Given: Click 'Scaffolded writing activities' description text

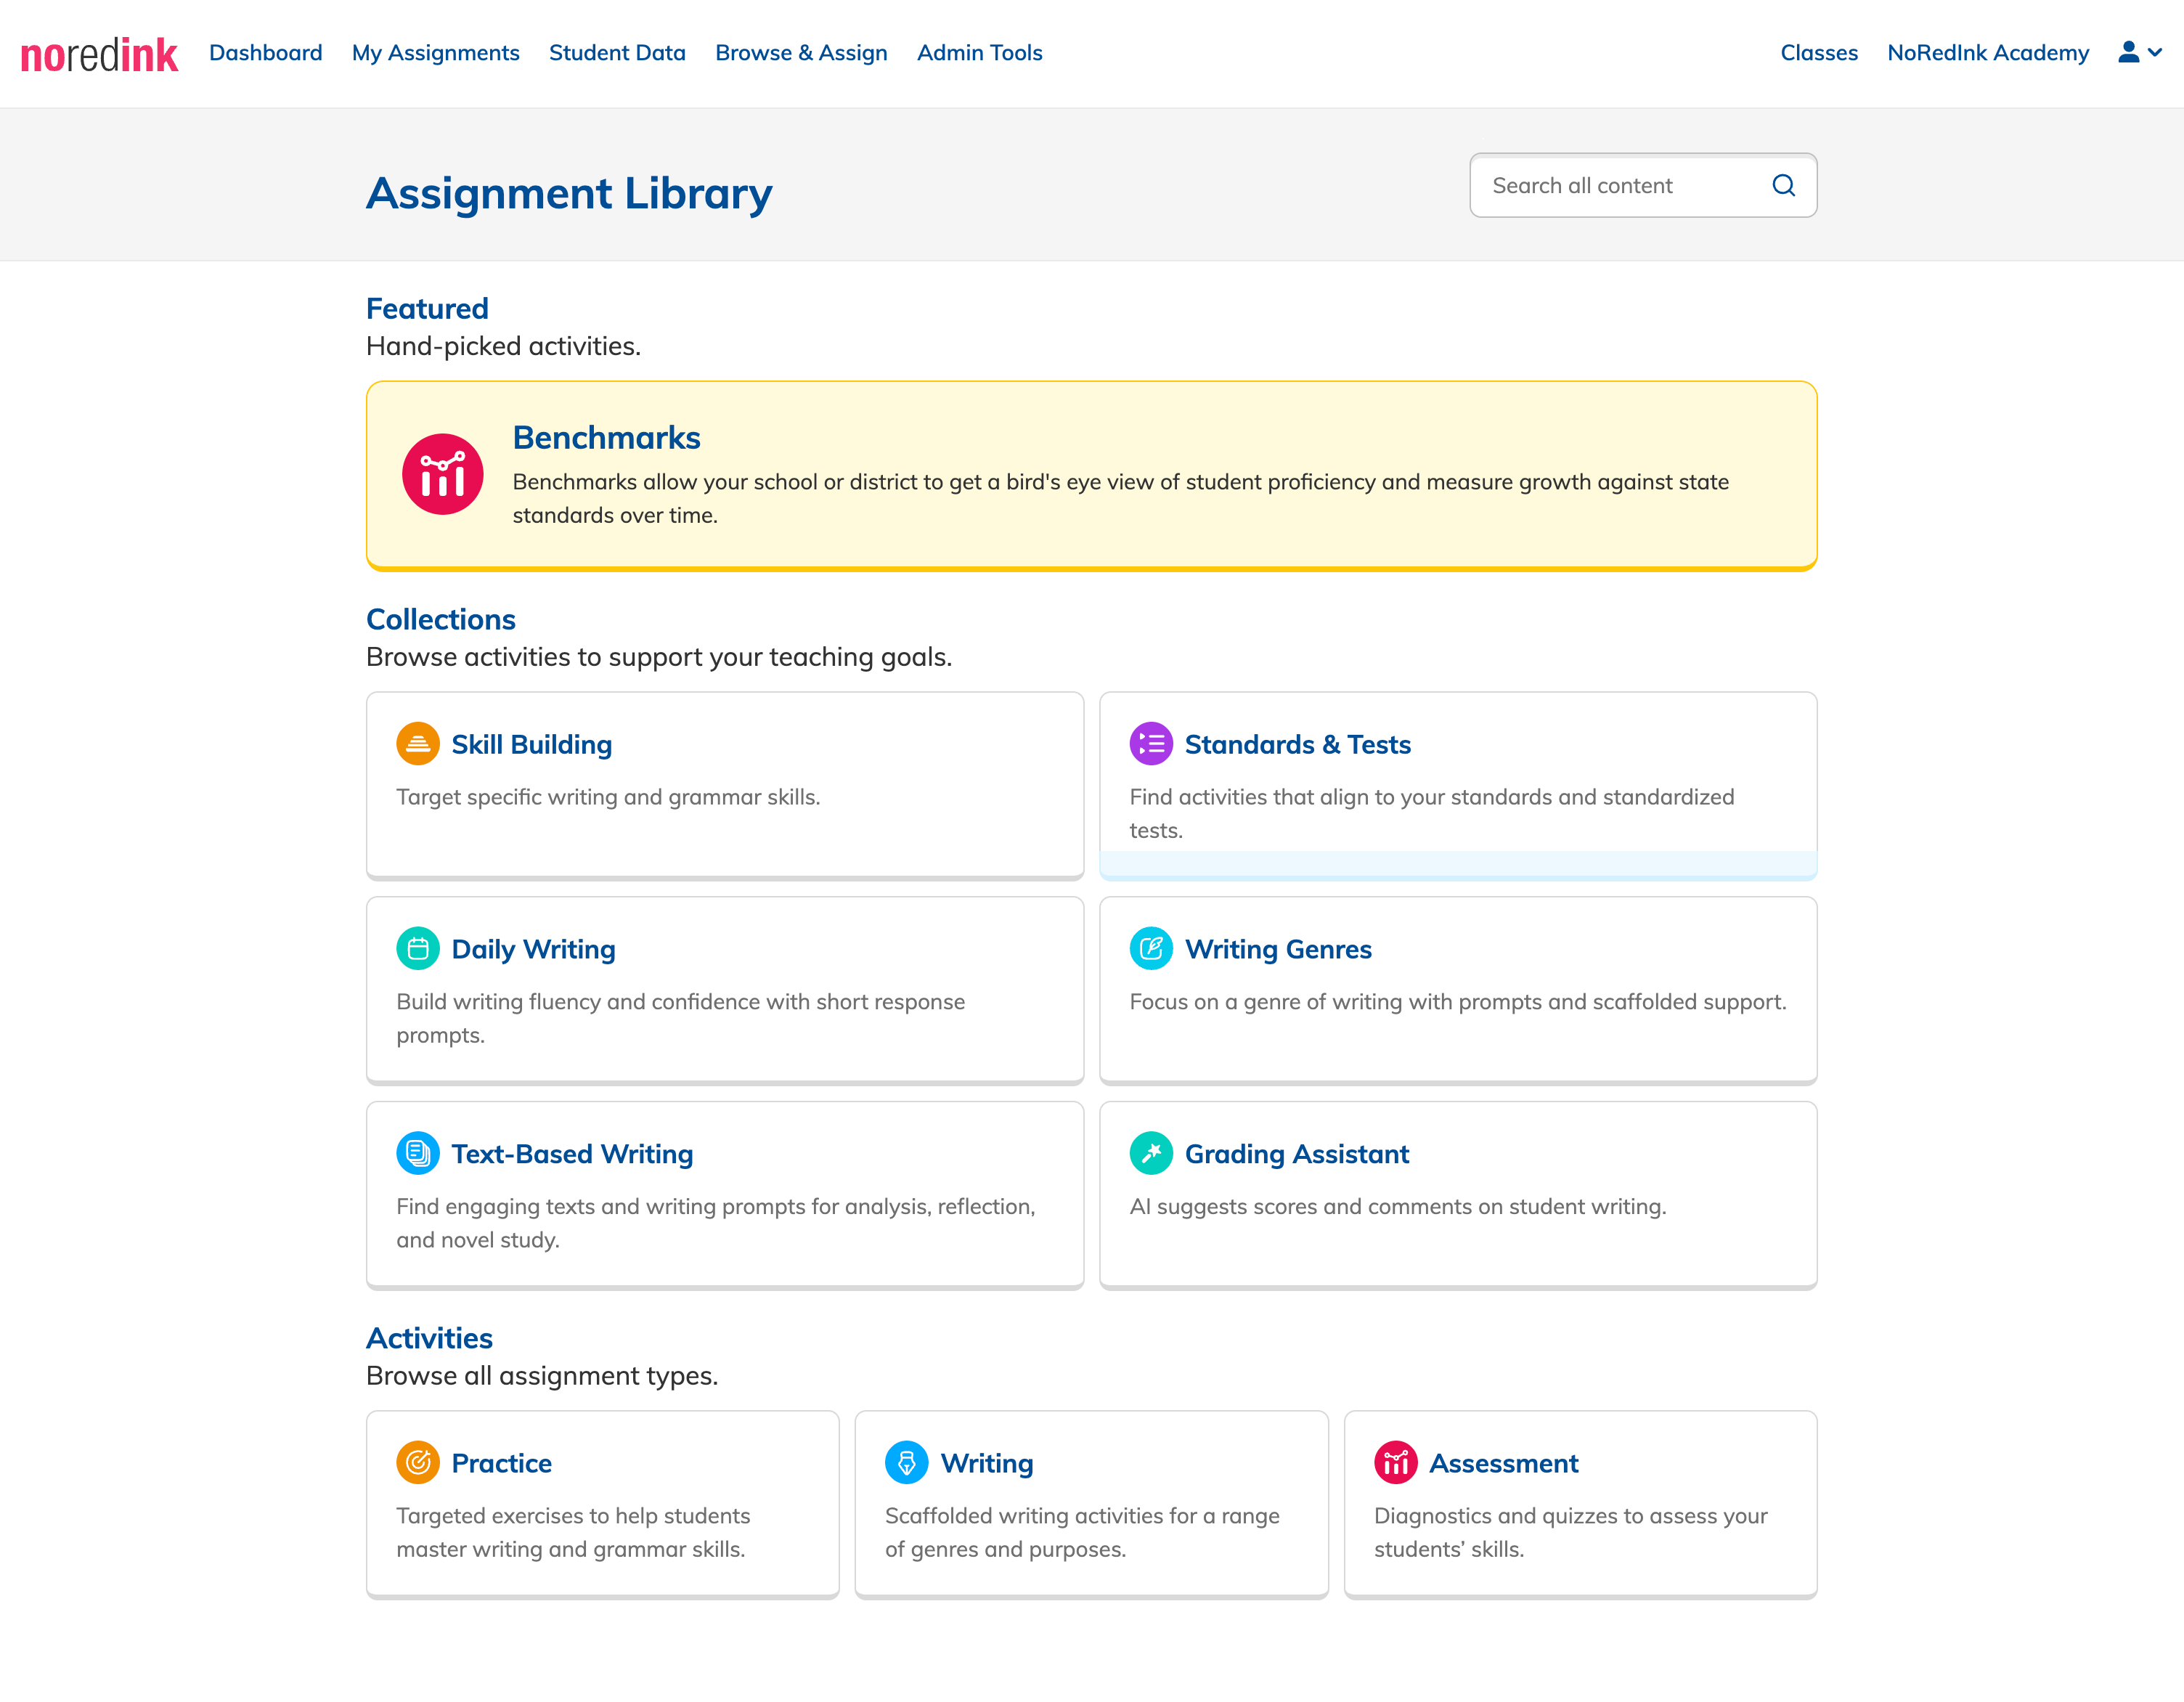Looking at the screenshot, I should click(x=1082, y=1532).
